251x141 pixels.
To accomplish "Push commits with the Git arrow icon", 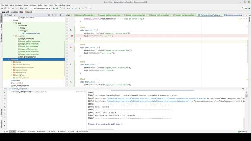I will click(x=79, y=9).
